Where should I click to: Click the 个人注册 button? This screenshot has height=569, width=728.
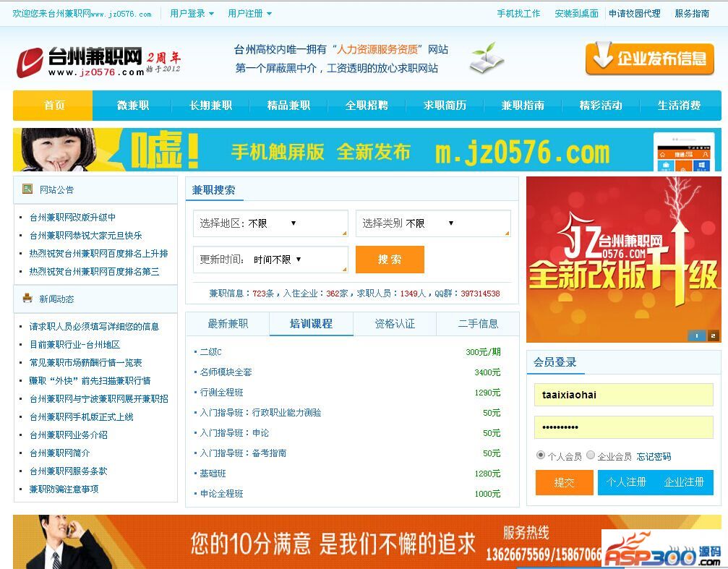(626, 482)
